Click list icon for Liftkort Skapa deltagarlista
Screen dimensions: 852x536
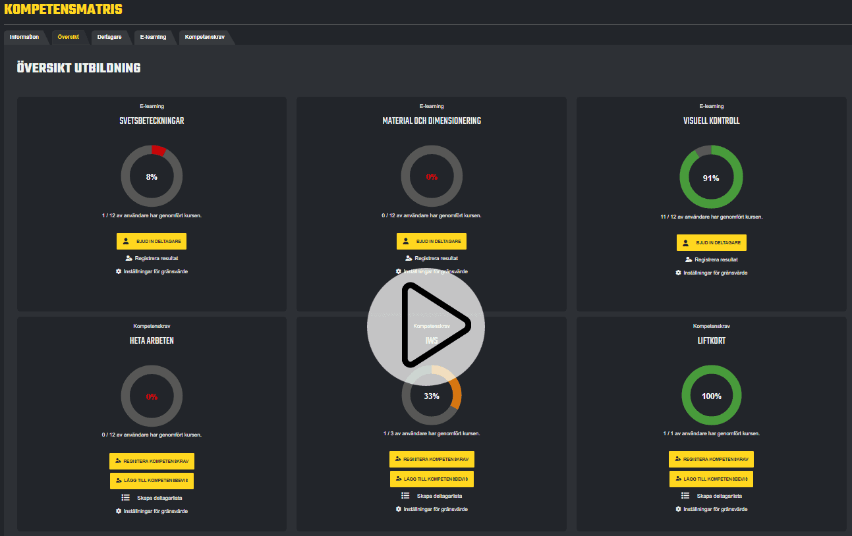click(x=685, y=496)
